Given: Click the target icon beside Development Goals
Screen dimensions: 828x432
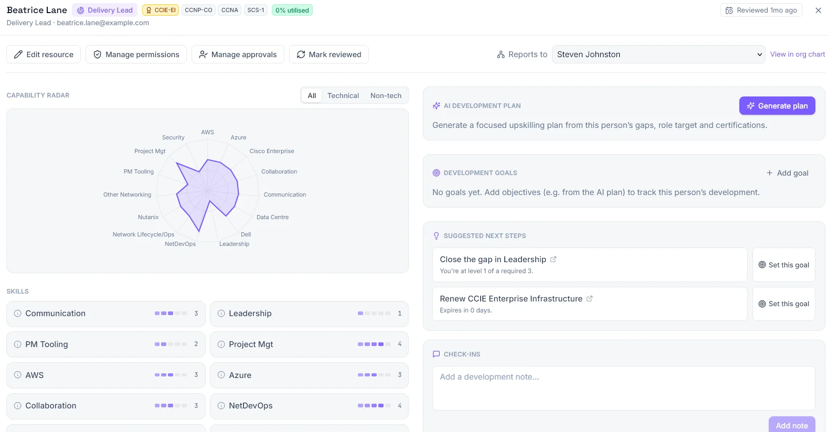Looking at the screenshot, I should click(437, 173).
